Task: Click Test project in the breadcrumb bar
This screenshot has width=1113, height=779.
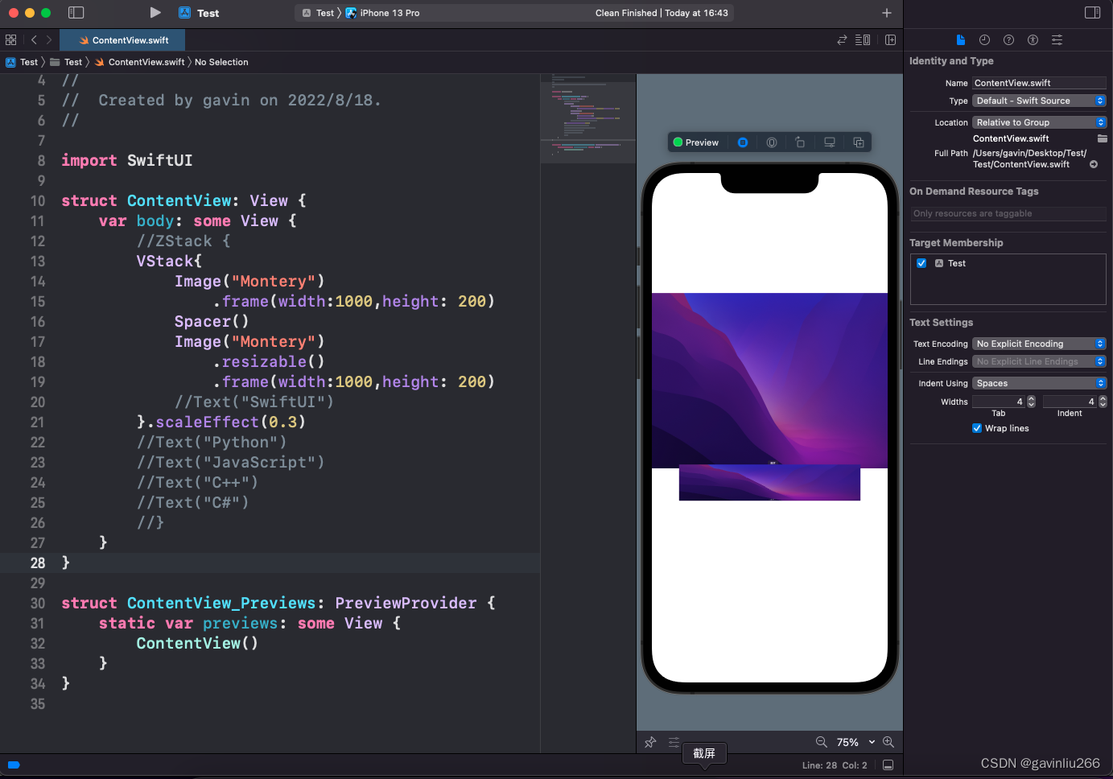Action: point(23,62)
